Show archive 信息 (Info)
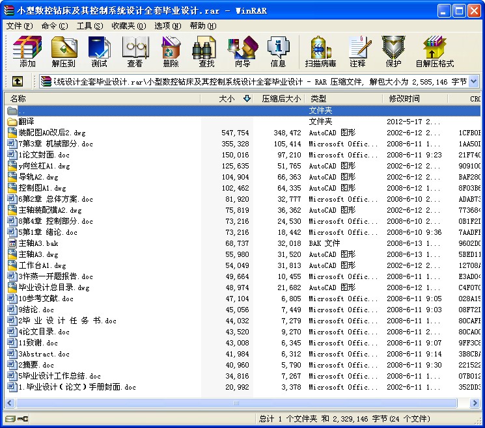 (278, 51)
